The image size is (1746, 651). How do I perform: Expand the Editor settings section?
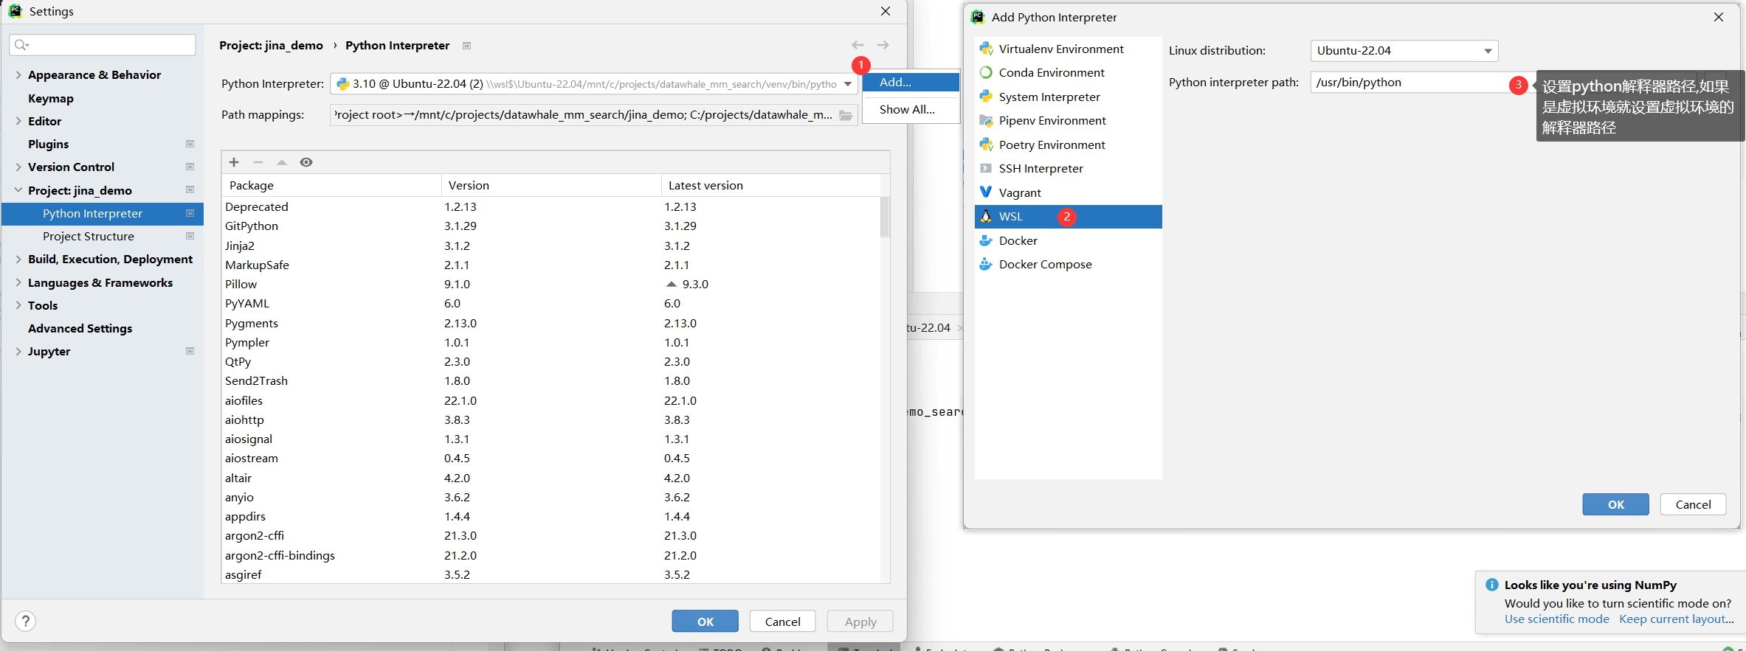18,121
